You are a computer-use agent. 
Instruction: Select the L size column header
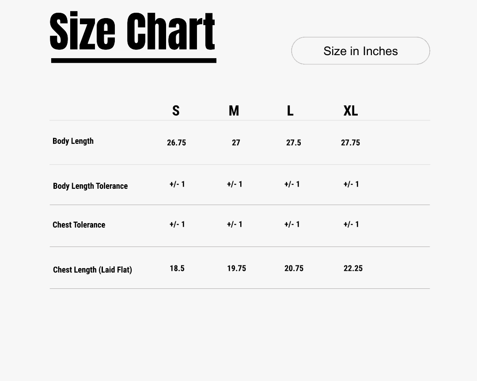[290, 111]
